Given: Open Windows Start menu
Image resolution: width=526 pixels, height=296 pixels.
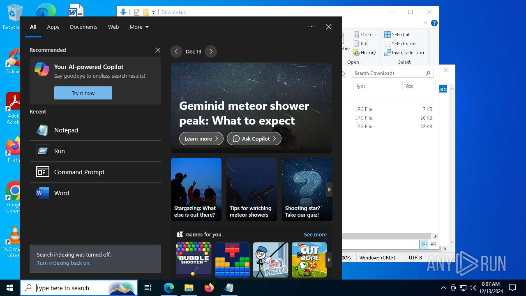Looking at the screenshot, I should 10,288.
